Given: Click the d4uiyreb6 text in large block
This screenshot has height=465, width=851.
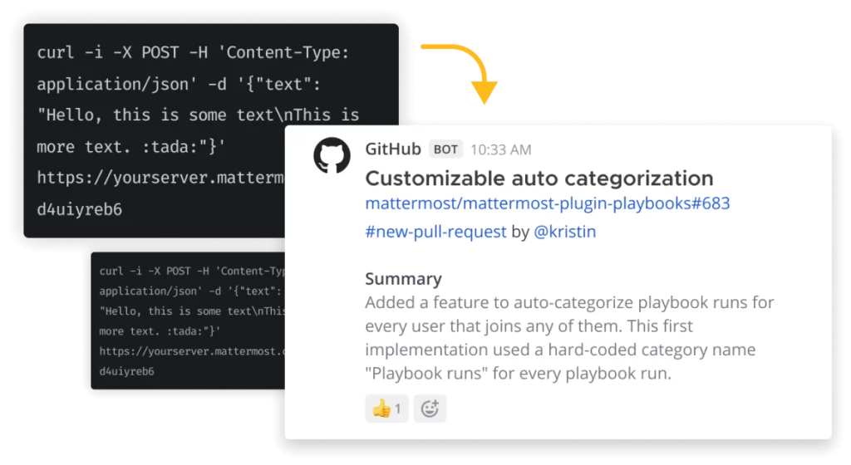Looking at the screenshot, I should tap(79, 209).
